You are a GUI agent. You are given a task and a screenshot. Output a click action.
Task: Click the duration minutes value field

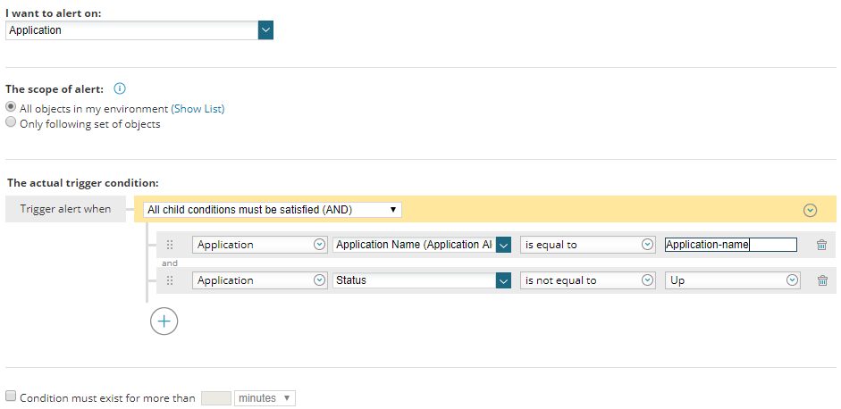point(216,398)
